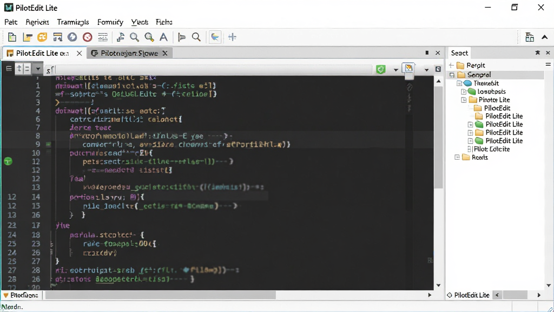Click the column layout icon at the toolbar's far right
Viewport: 554px width, 312px height.
point(529,37)
